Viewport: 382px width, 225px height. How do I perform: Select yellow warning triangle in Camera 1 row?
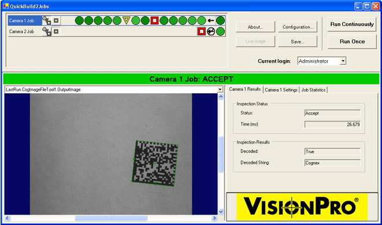pyautogui.click(x=126, y=20)
